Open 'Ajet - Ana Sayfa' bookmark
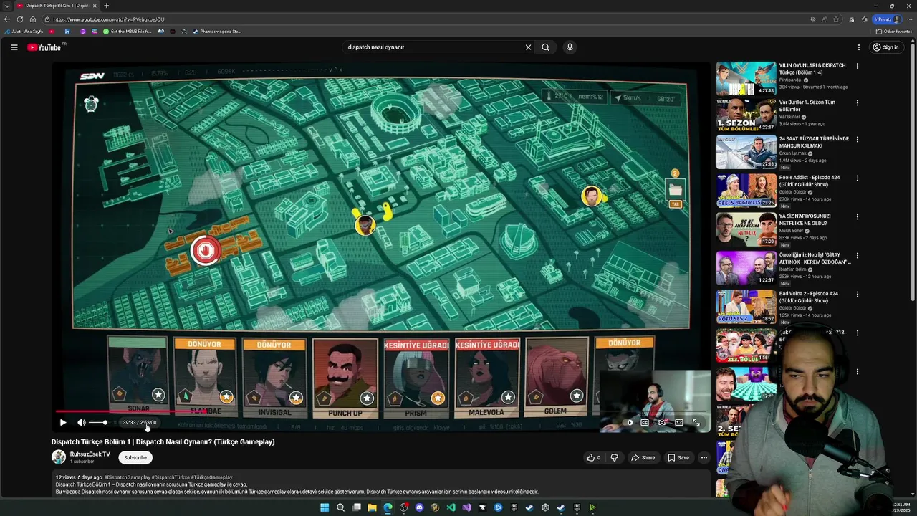This screenshot has height=516, width=917. tap(24, 32)
